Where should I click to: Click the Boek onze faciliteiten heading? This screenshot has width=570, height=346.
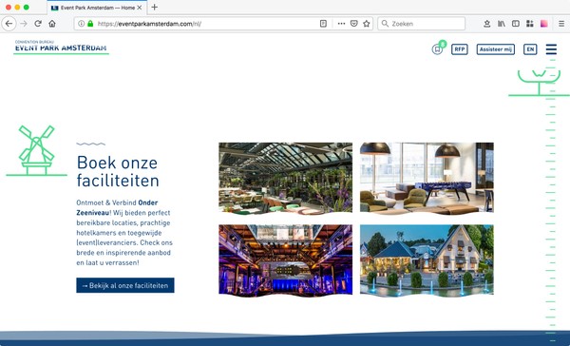click(118, 171)
